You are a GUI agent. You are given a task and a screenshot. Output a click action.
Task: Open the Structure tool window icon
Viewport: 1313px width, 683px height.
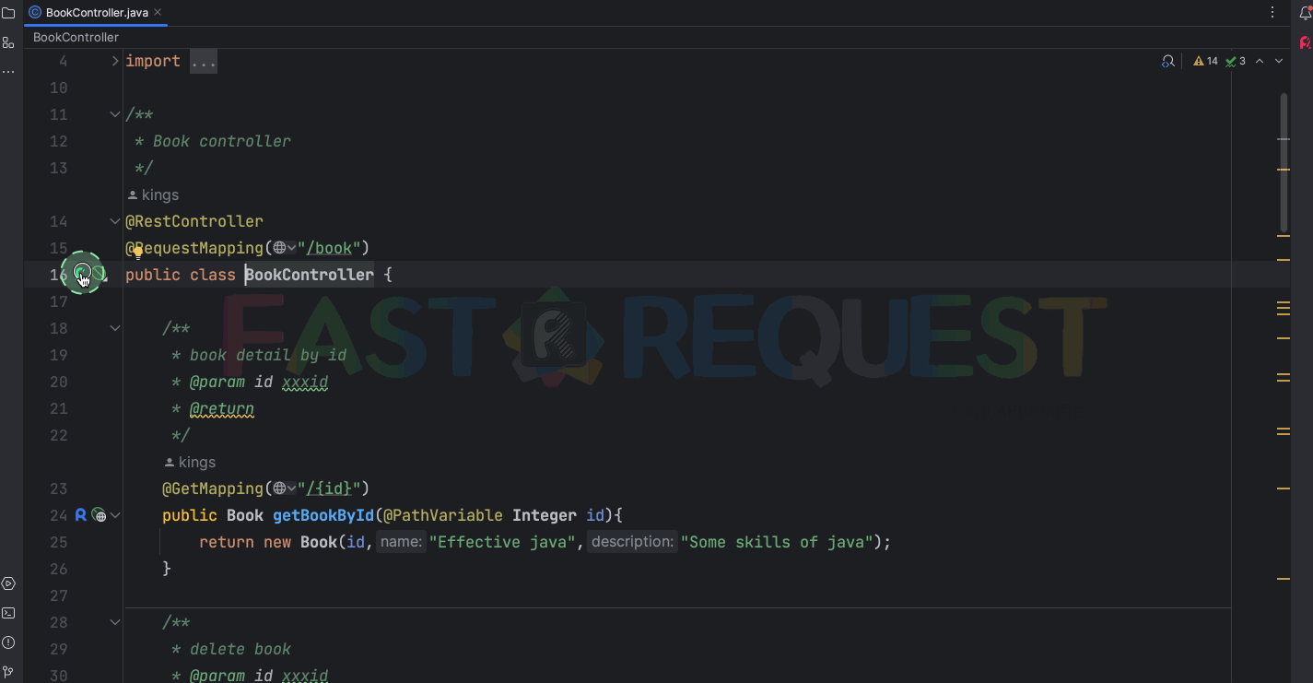(8, 42)
